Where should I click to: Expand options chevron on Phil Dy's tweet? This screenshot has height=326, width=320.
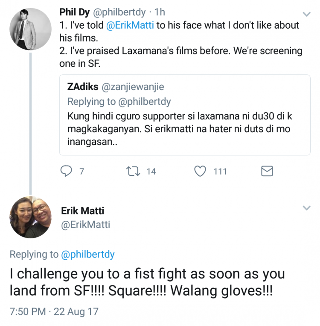pos(306,14)
